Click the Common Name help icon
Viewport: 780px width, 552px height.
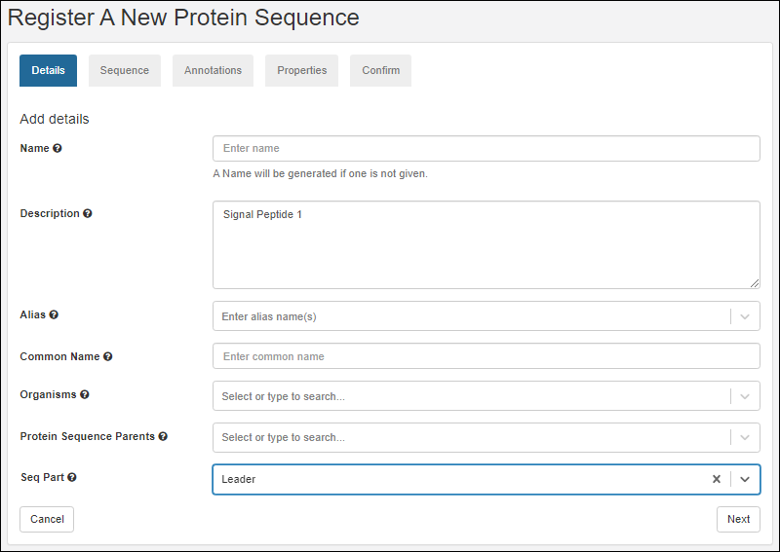pyautogui.click(x=107, y=357)
